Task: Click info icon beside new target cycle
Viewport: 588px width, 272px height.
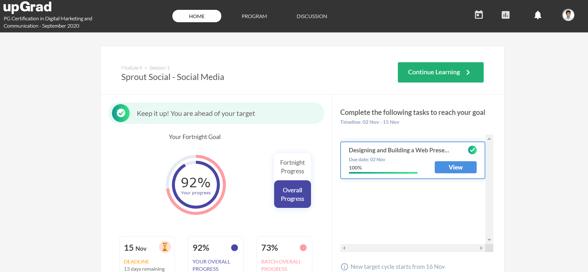Action: [x=344, y=267]
